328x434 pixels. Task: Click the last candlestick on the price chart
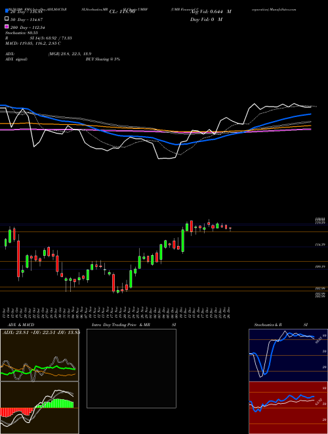point(230,229)
